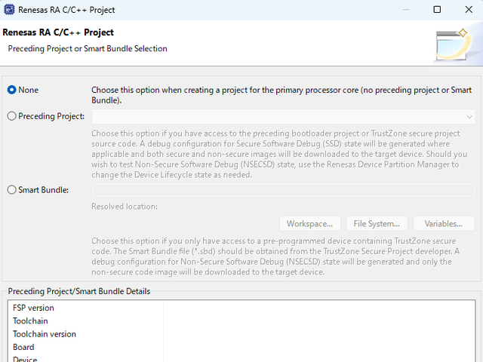Click the Variables... button
The height and width of the screenshot is (362, 483).
tap(444, 224)
